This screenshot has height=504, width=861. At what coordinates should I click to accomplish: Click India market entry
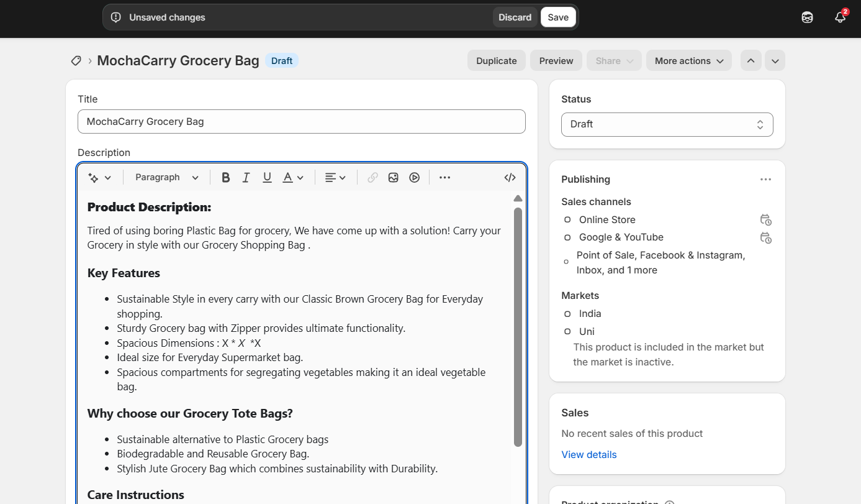[x=590, y=313]
